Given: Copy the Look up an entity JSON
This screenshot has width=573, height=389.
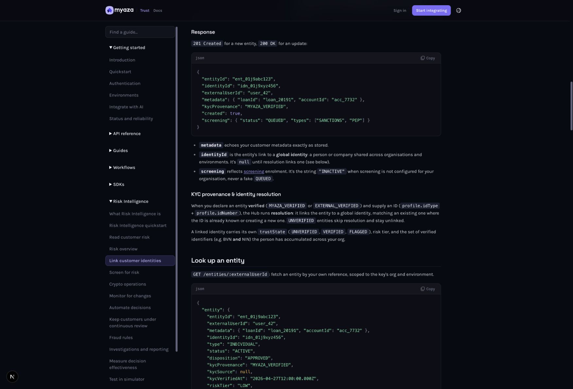Looking at the screenshot, I should tap(428, 289).
